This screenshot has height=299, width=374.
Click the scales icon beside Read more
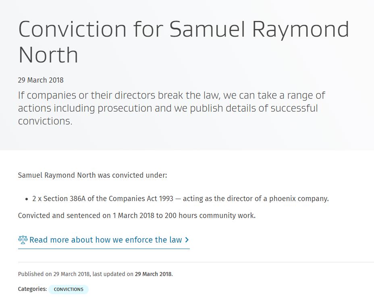point(23,240)
